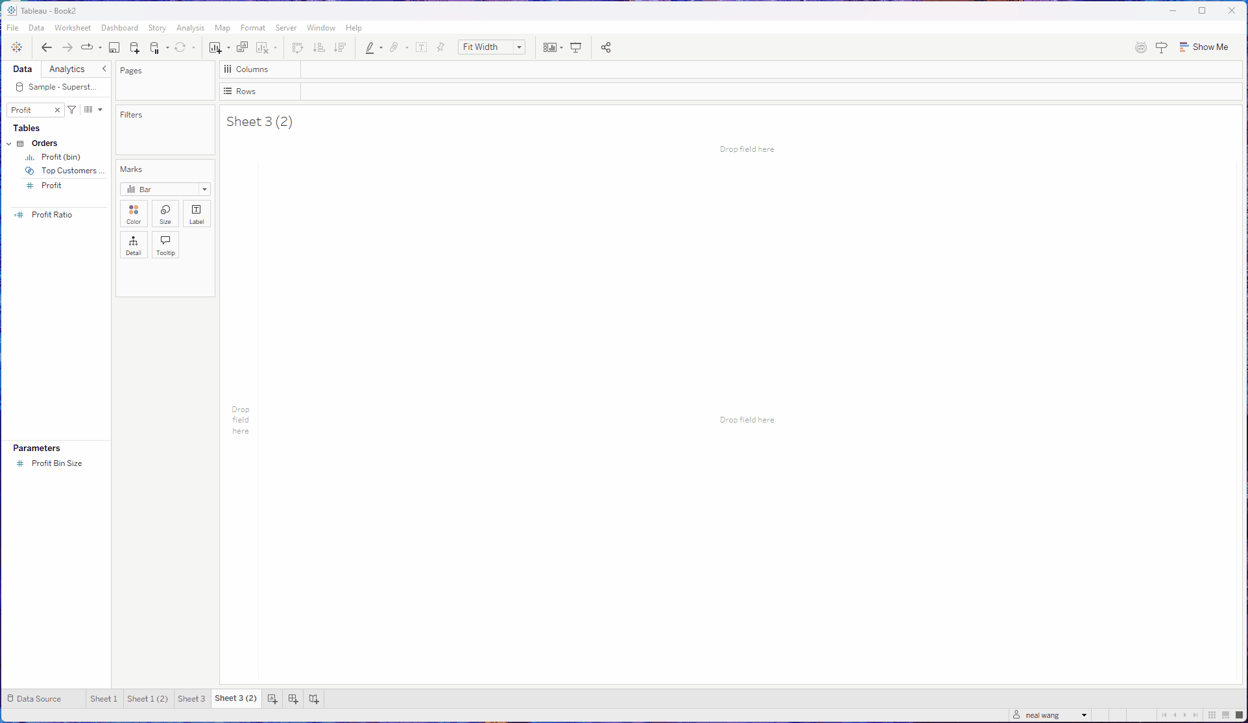Click Swap rows and columns icon
The height and width of the screenshot is (723, 1248).
pyautogui.click(x=298, y=47)
